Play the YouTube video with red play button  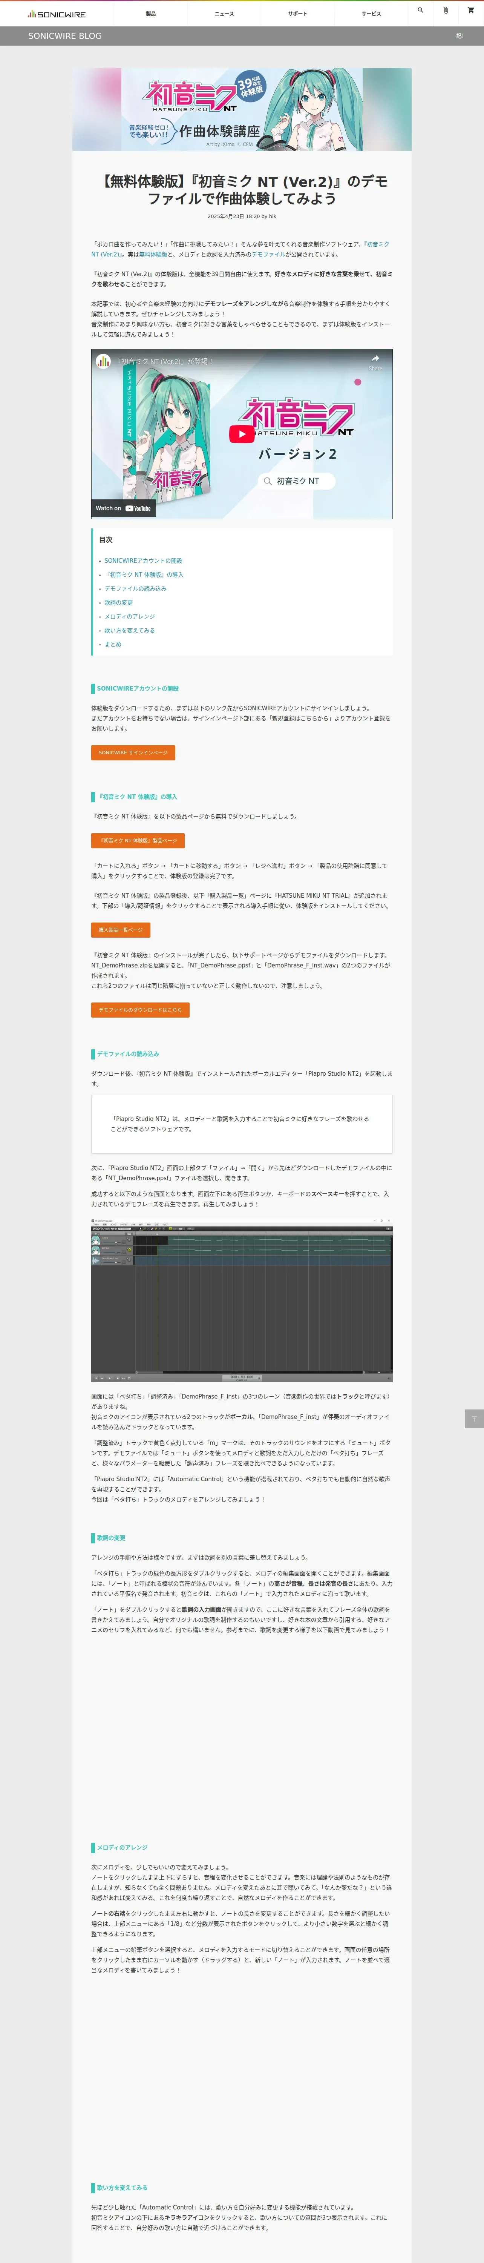pos(242,434)
